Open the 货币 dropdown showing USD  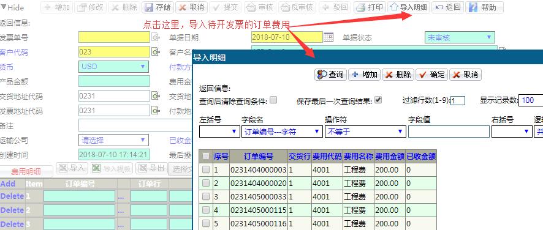[113, 67]
